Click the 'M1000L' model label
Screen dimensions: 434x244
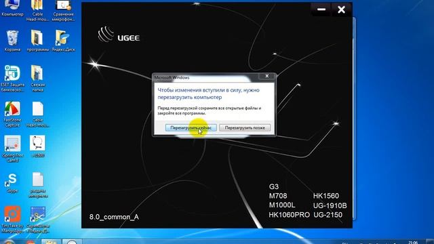pos(282,205)
